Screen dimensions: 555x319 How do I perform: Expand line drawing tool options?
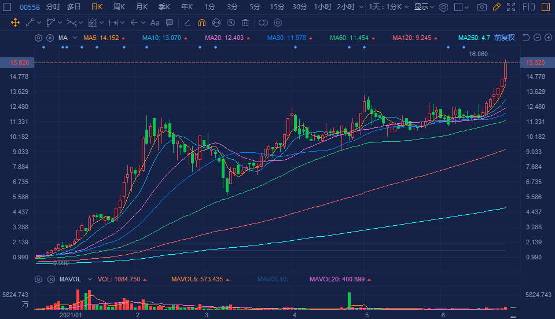pyautogui.click(x=39, y=23)
